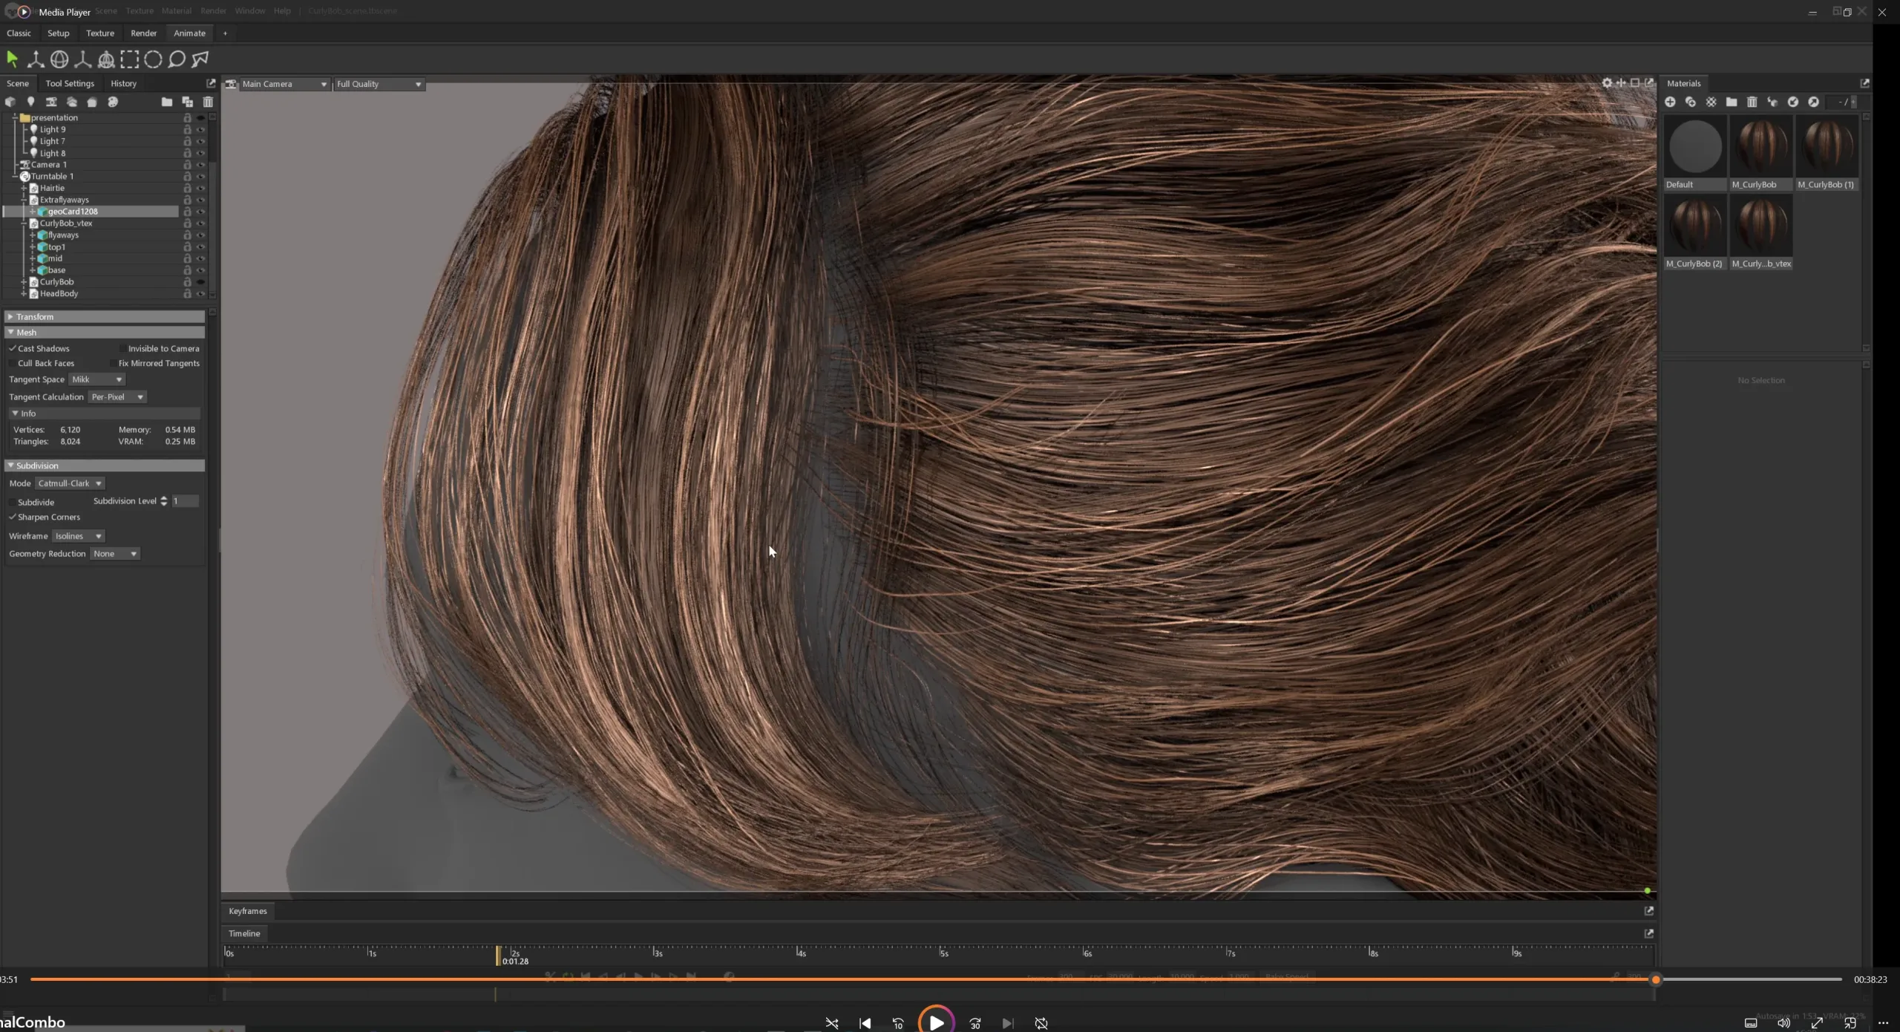The image size is (1900, 1032).
Task: Disable the Sharpen Corners option
Action: click(13, 517)
